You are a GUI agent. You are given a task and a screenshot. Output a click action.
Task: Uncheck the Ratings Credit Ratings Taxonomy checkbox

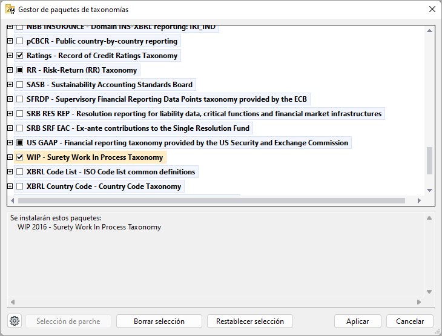click(20, 56)
